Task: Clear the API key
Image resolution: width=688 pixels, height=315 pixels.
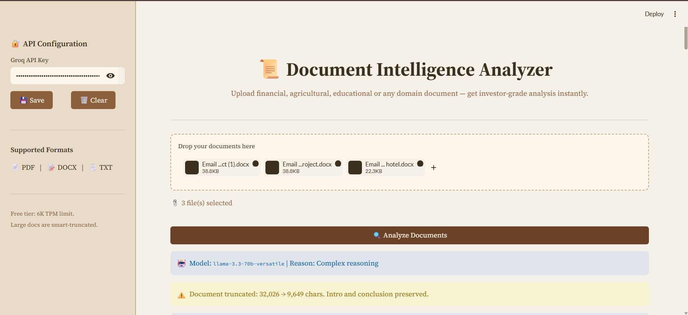Action: tap(93, 100)
